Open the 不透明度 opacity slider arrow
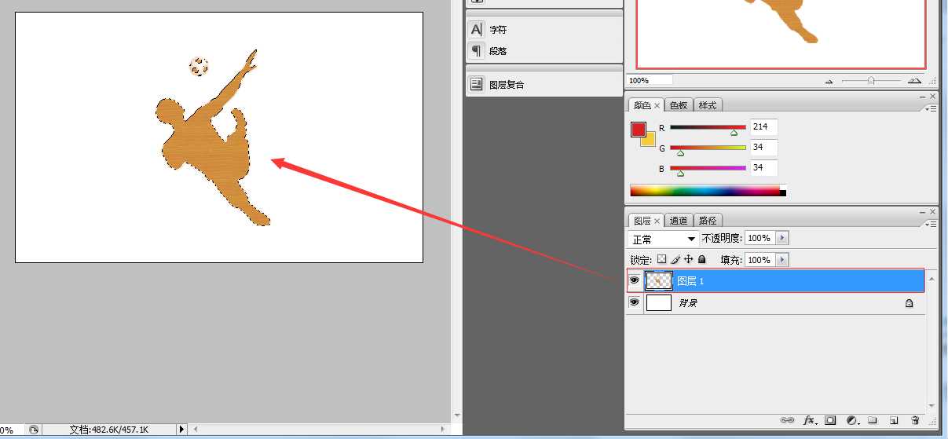Image resolution: width=948 pixels, height=439 pixels. pos(782,238)
